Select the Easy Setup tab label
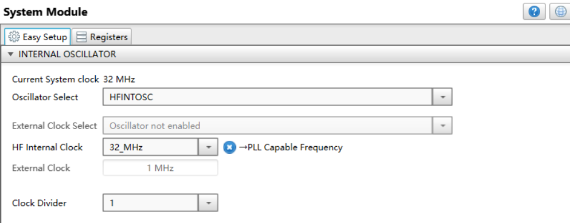The image size is (570, 223). 45,37
